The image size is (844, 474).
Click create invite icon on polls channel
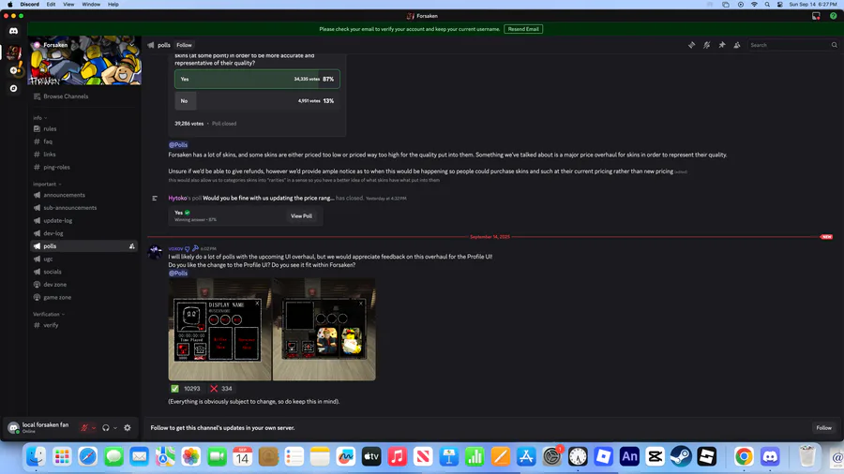(132, 246)
